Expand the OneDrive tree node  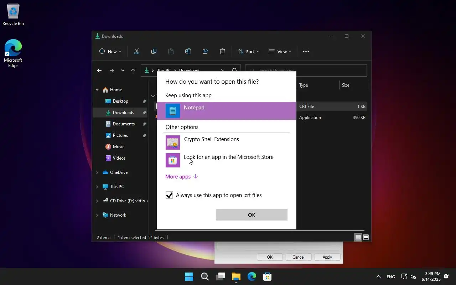(97, 172)
